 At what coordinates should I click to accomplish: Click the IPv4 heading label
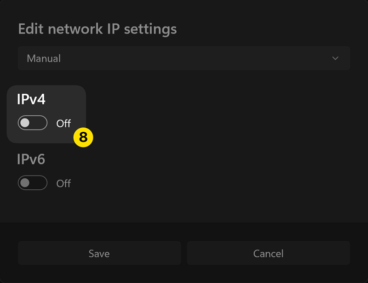[31, 99]
